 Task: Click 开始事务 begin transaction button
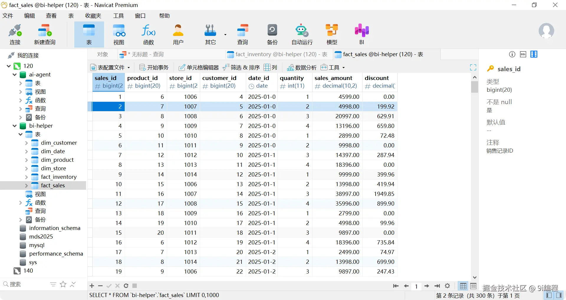click(x=154, y=67)
